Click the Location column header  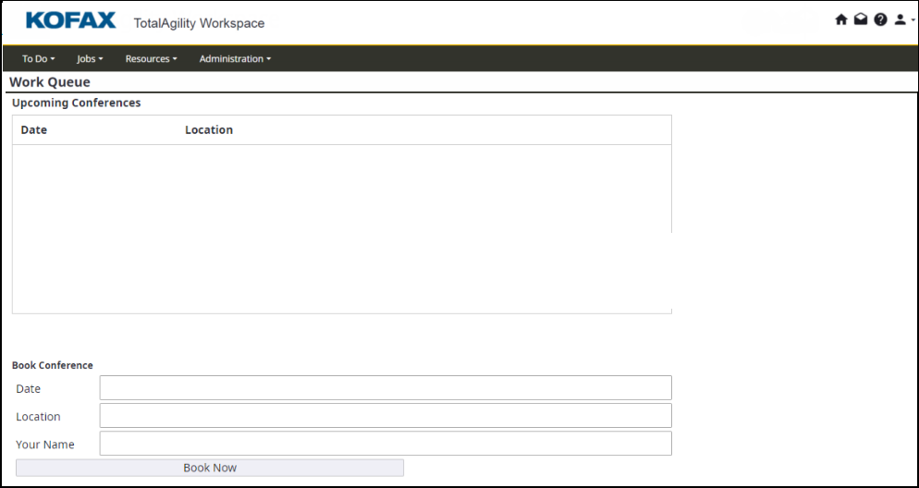[209, 130]
